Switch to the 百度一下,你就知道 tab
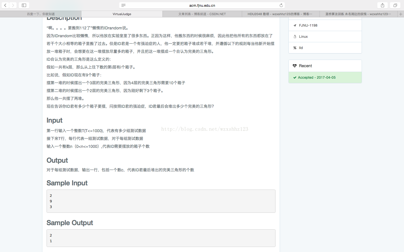This screenshot has height=252, width=404. pyautogui.click(x=41, y=14)
